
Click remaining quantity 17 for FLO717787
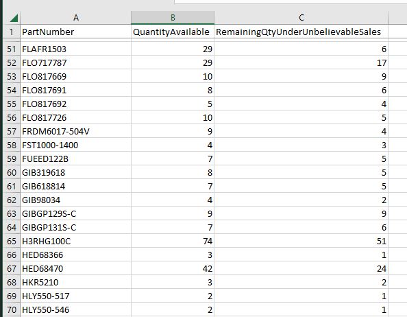(301, 62)
